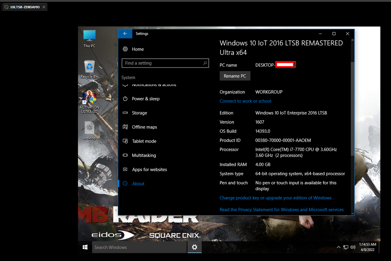Click the Intel Core i7-7700 processor text
The width and height of the screenshot is (391, 261).
[x=296, y=152]
